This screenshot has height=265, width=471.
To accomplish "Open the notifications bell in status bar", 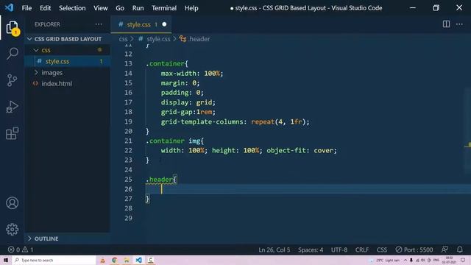I will coord(460,250).
